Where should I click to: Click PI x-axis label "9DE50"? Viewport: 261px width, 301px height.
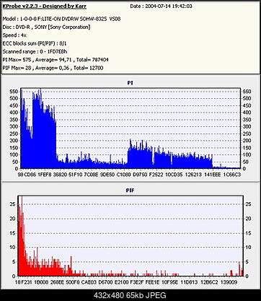107,175
